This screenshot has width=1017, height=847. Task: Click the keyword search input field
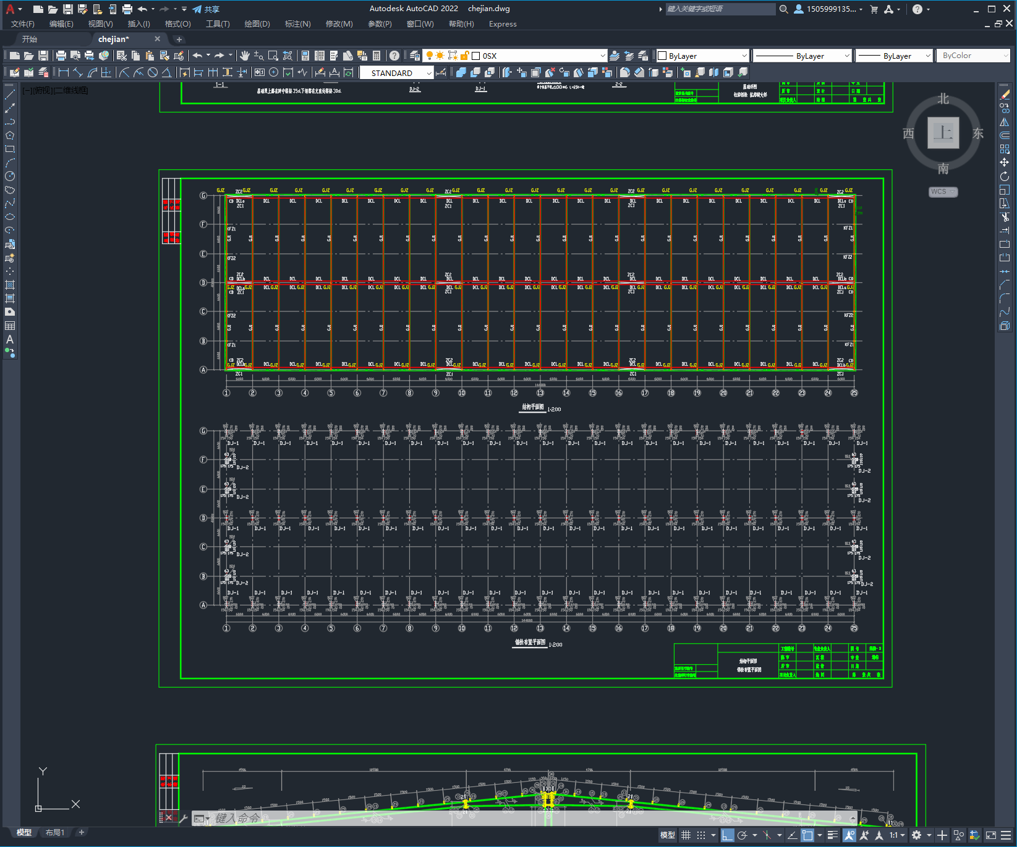720,9
